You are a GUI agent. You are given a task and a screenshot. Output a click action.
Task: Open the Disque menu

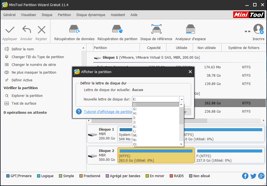click(47, 15)
